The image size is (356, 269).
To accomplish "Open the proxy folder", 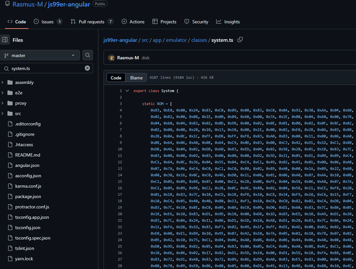I will pos(21,103).
